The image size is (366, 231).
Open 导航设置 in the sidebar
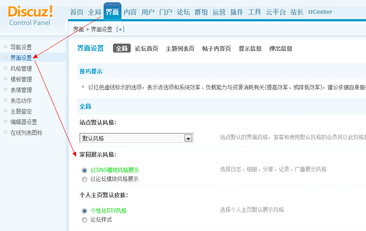click(x=21, y=47)
